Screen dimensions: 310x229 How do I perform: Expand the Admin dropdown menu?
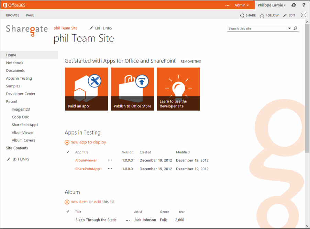tap(242, 5)
